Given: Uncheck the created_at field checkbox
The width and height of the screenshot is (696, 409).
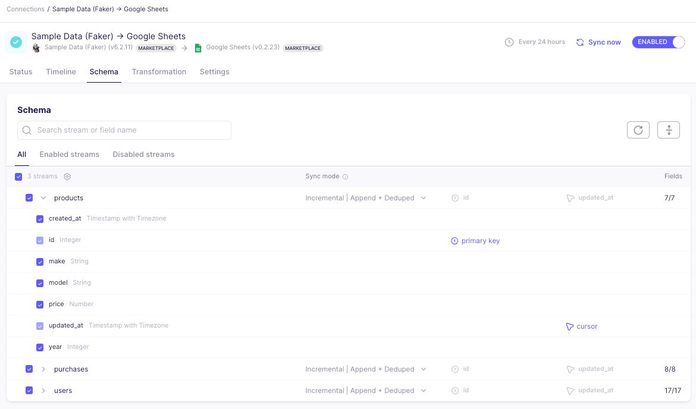Looking at the screenshot, I should point(40,219).
